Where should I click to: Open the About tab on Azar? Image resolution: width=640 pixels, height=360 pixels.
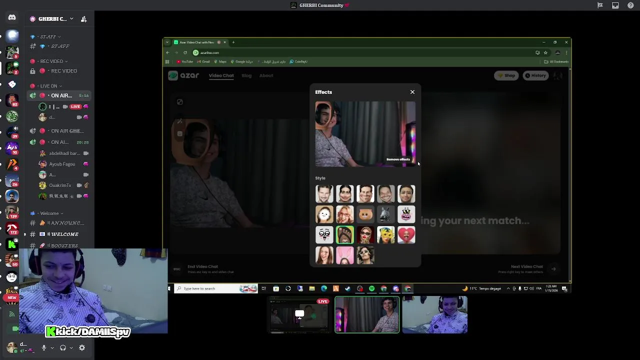pyautogui.click(x=266, y=75)
